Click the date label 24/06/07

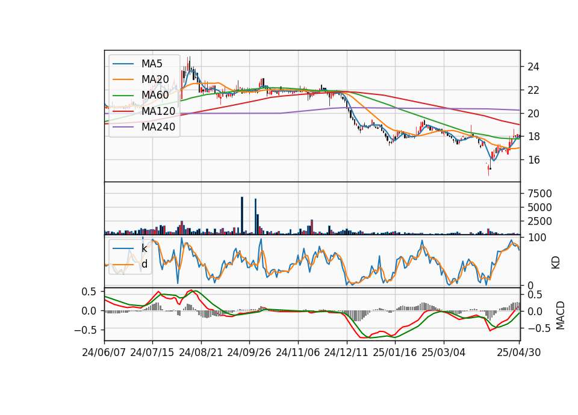104,353
